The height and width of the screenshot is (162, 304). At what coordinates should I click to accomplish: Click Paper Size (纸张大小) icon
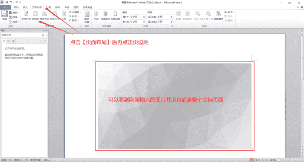coord(54,13)
